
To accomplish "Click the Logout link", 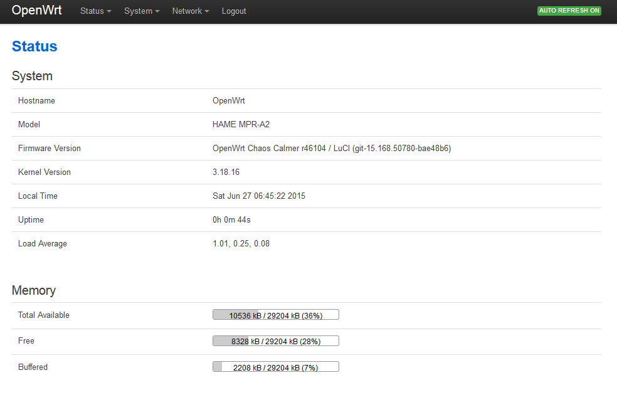I will (x=234, y=11).
